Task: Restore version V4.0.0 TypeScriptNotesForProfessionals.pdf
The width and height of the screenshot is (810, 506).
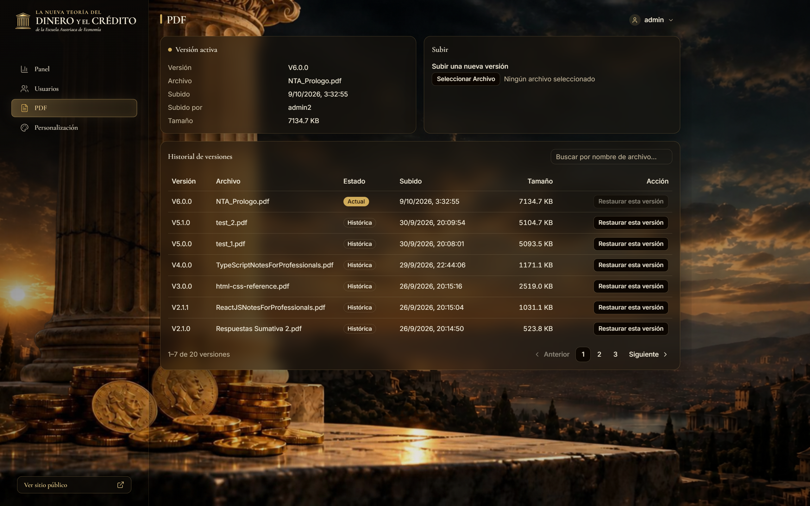Action: (631, 265)
